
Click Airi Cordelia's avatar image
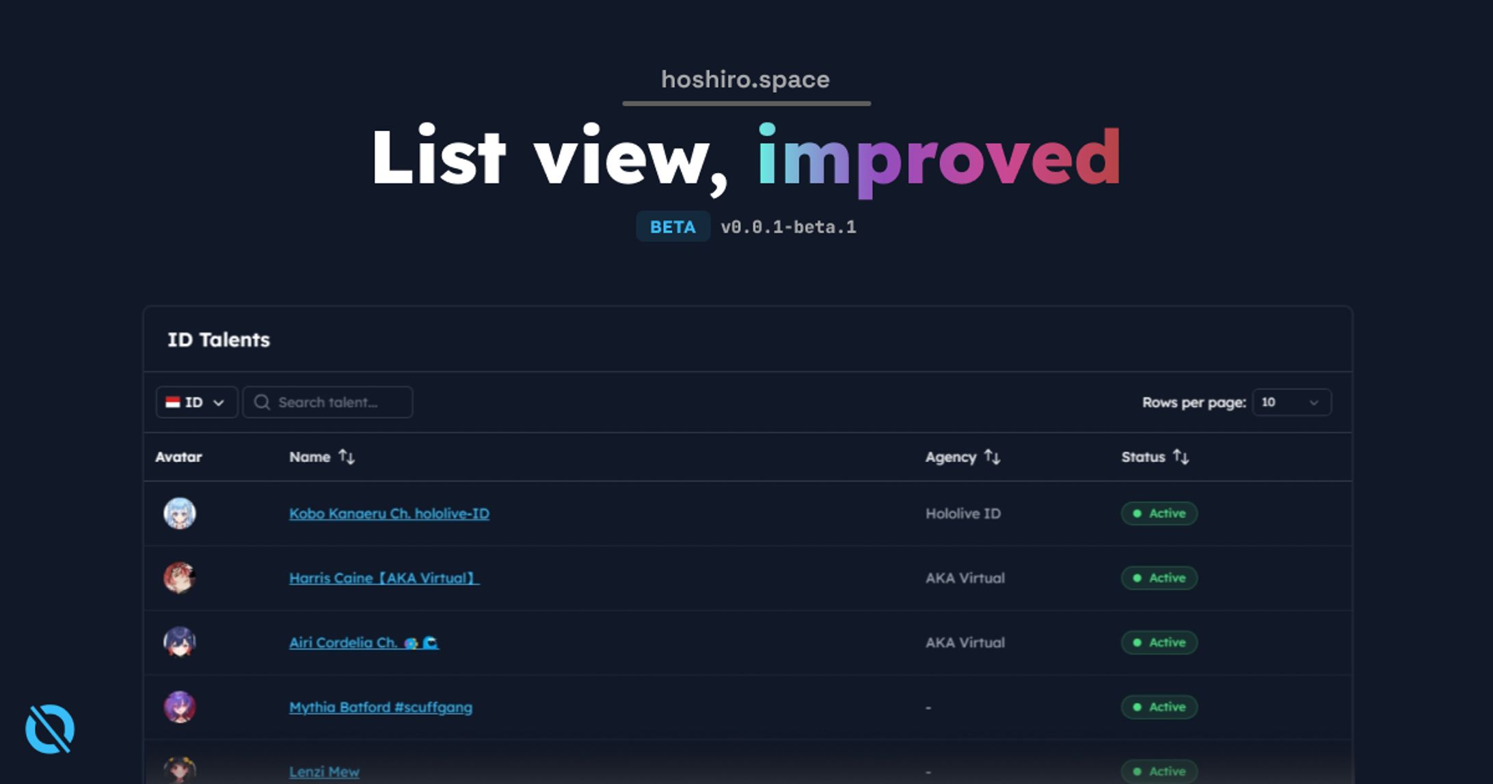click(x=180, y=643)
